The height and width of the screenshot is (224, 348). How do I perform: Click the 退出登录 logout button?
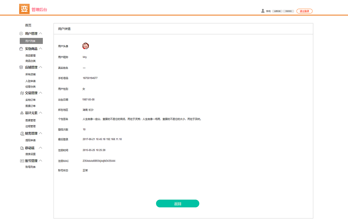click(304, 11)
